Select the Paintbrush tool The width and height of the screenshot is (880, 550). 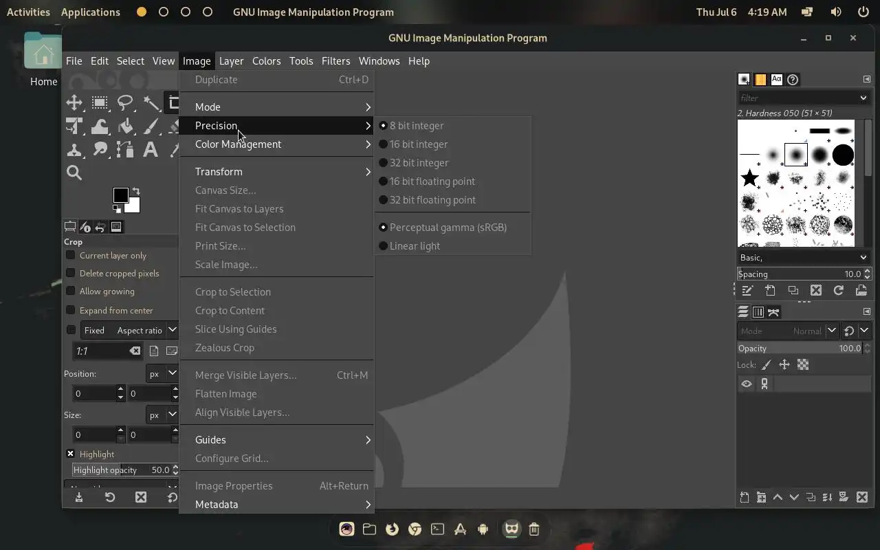pyautogui.click(x=151, y=126)
